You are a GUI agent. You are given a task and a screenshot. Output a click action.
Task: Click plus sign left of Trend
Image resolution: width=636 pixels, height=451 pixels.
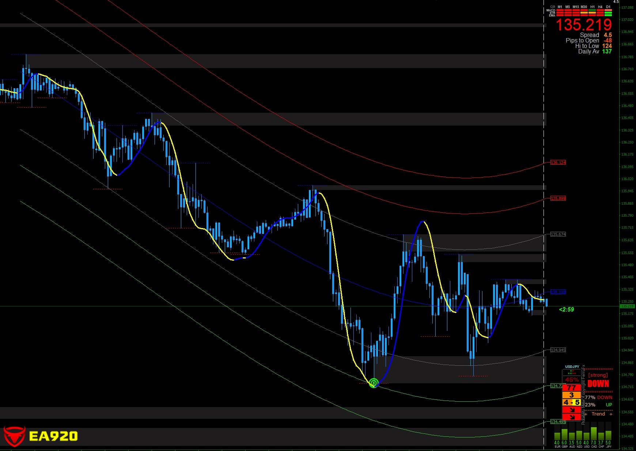click(586, 414)
